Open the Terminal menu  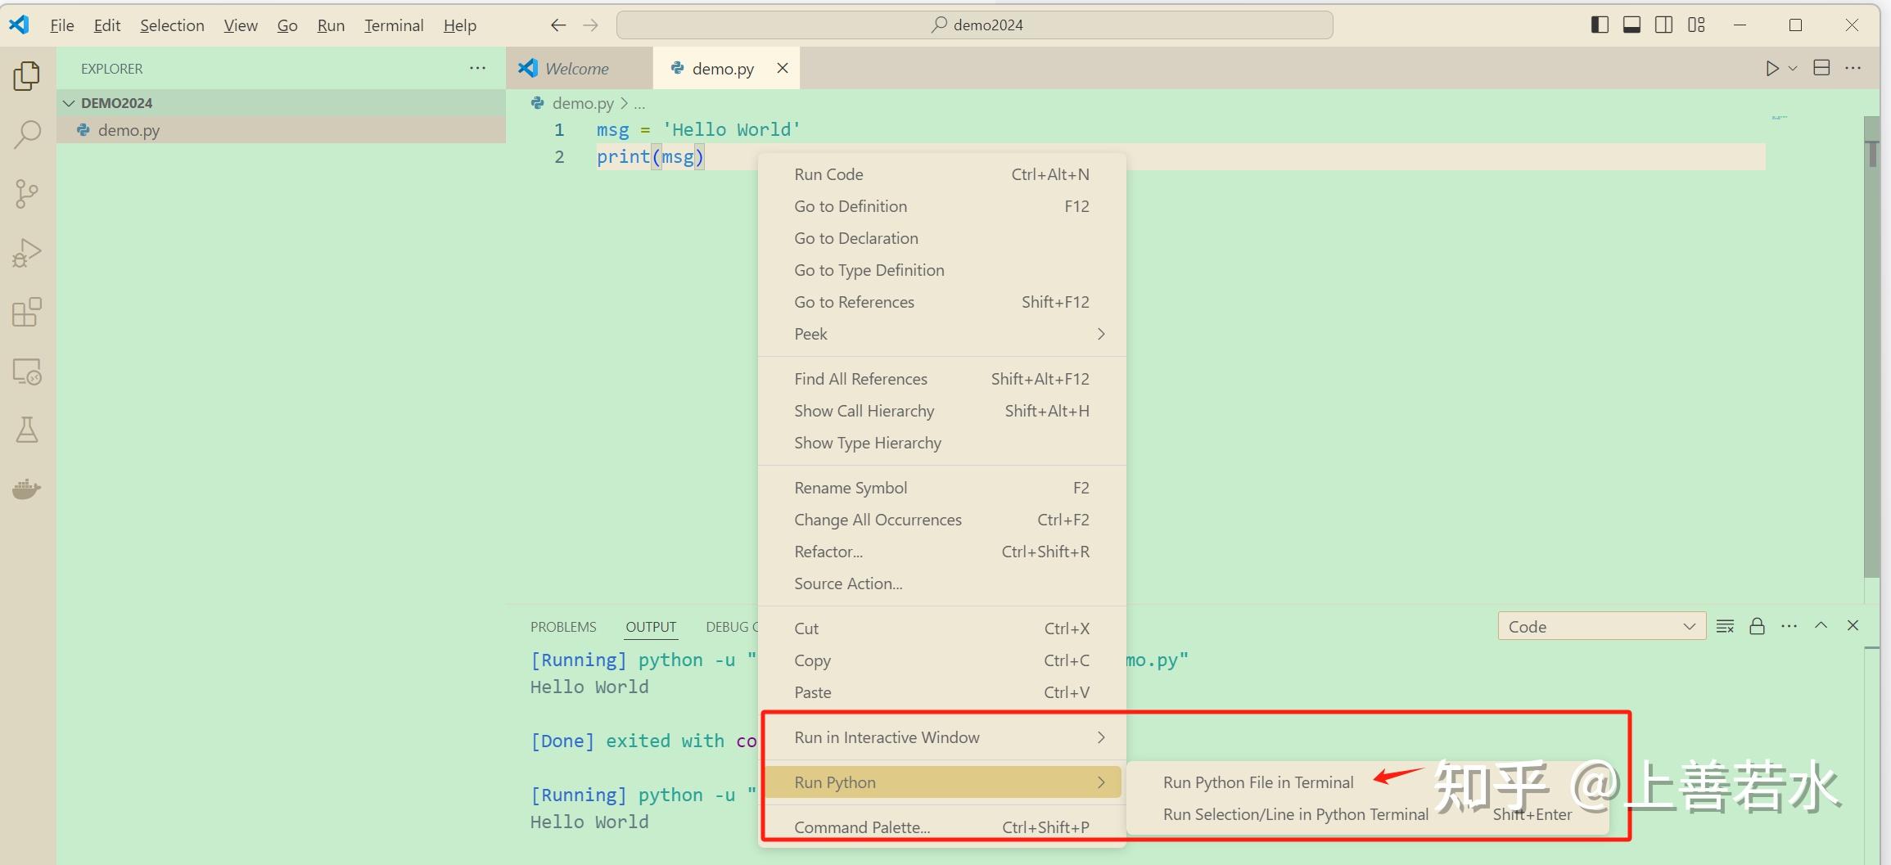click(394, 25)
